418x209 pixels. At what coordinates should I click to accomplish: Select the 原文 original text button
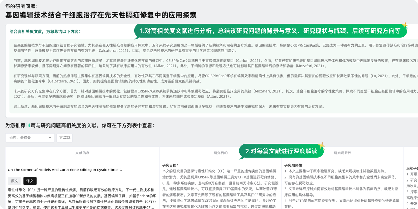click(x=15, y=181)
